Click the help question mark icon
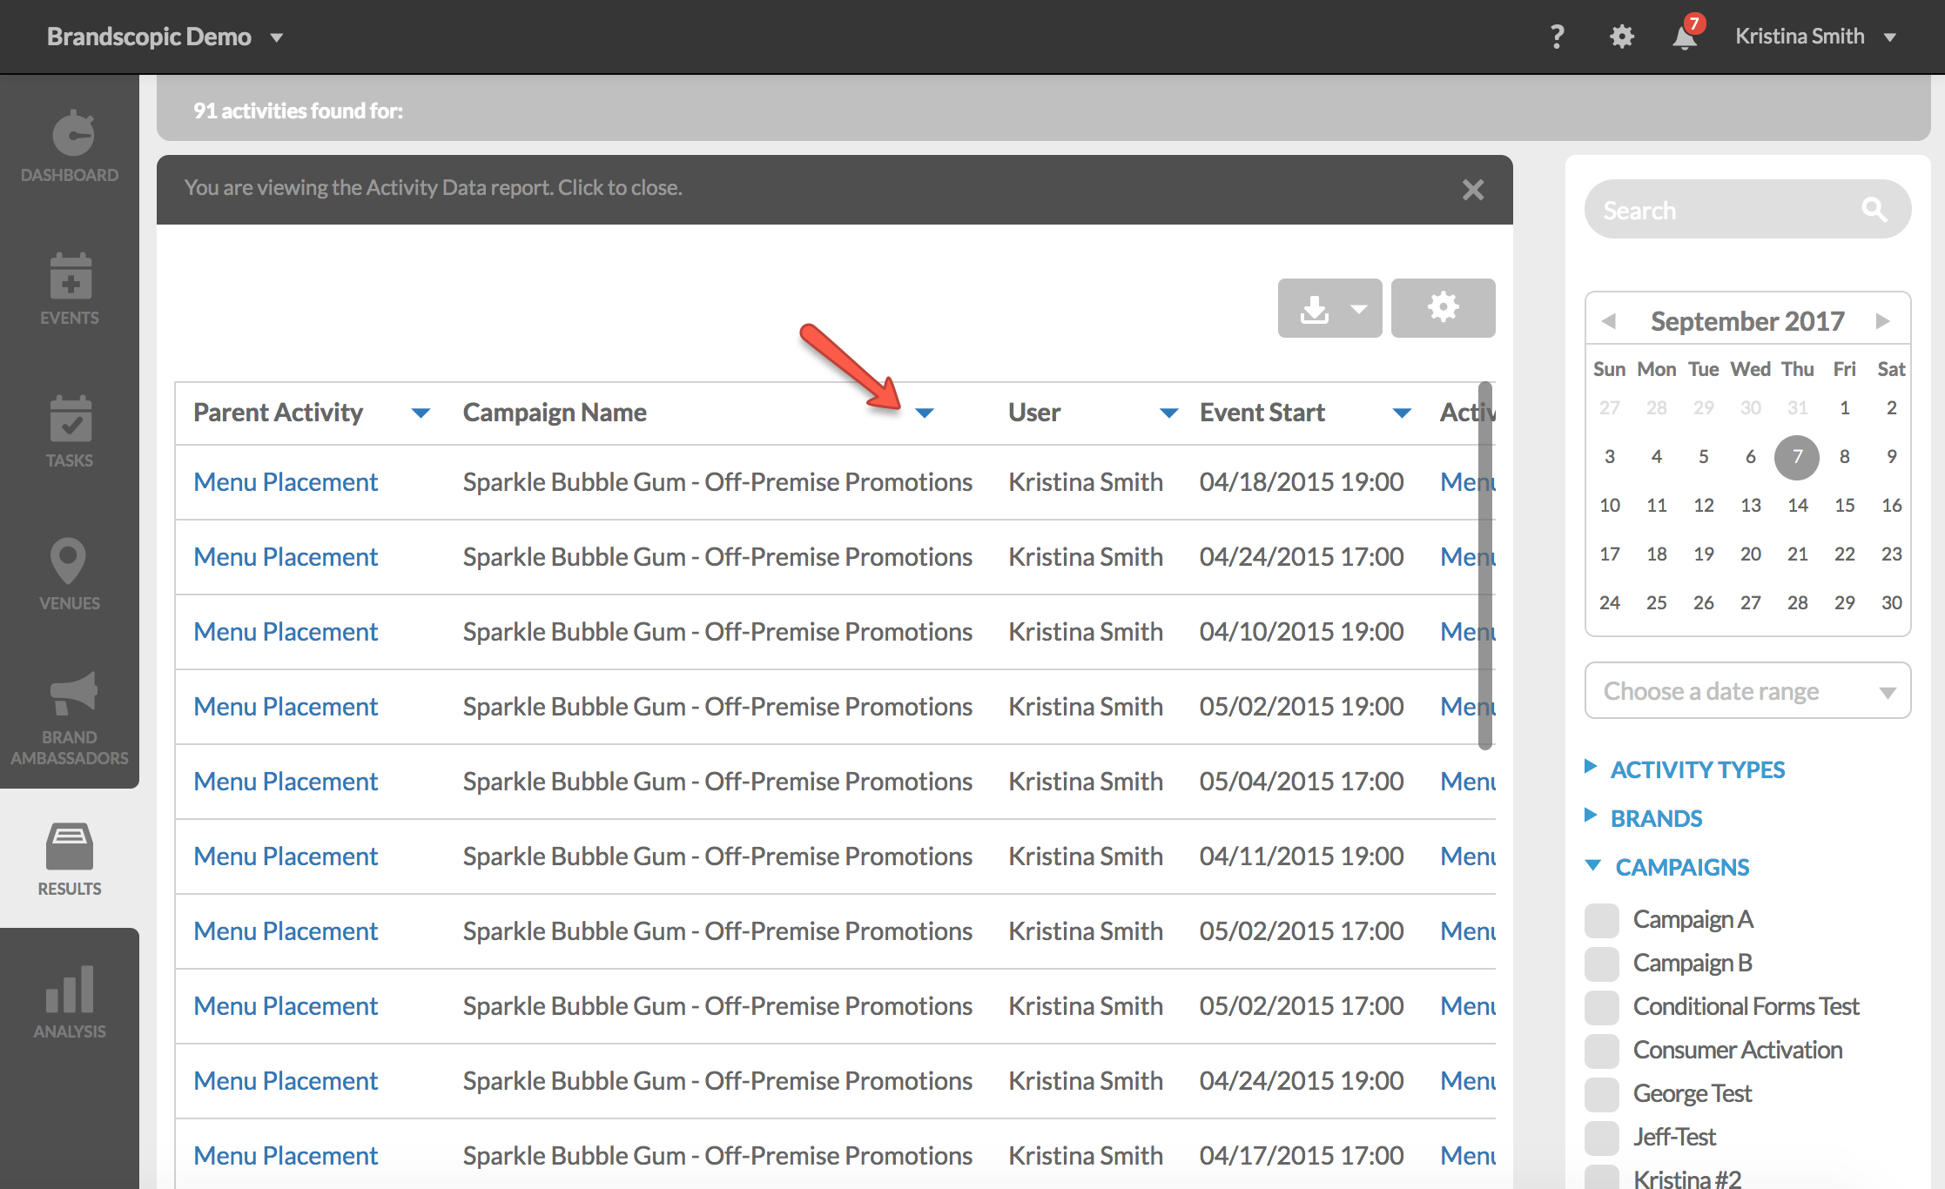 pos(1557,37)
